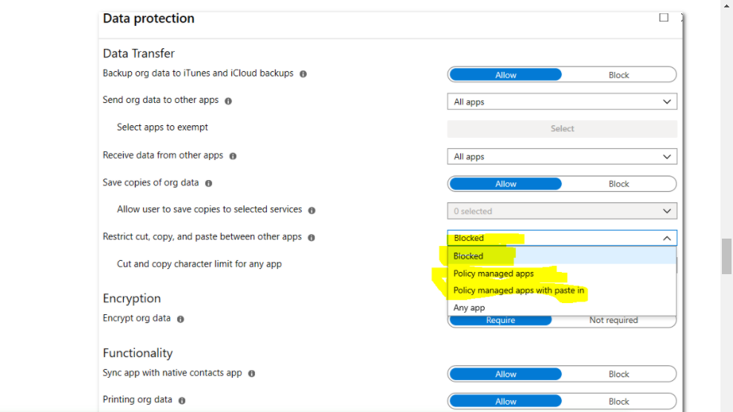The height and width of the screenshot is (412, 733).
Task: Open Receive data from other apps dropdown
Action: click(562, 156)
